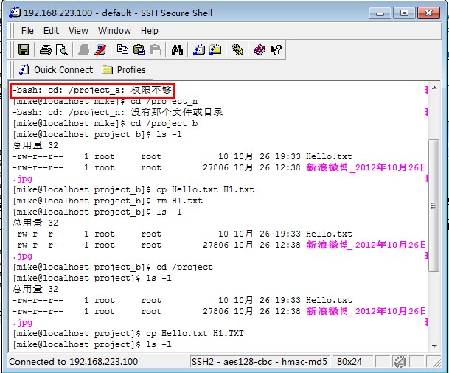Click the terminal scrollbar down arrow
This screenshot has width=449, height=373.
pyautogui.click(x=434, y=346)
